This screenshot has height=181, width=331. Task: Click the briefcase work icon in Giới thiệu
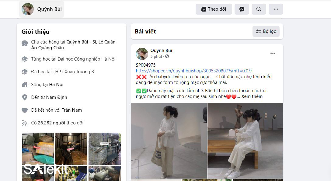(25, 44)
